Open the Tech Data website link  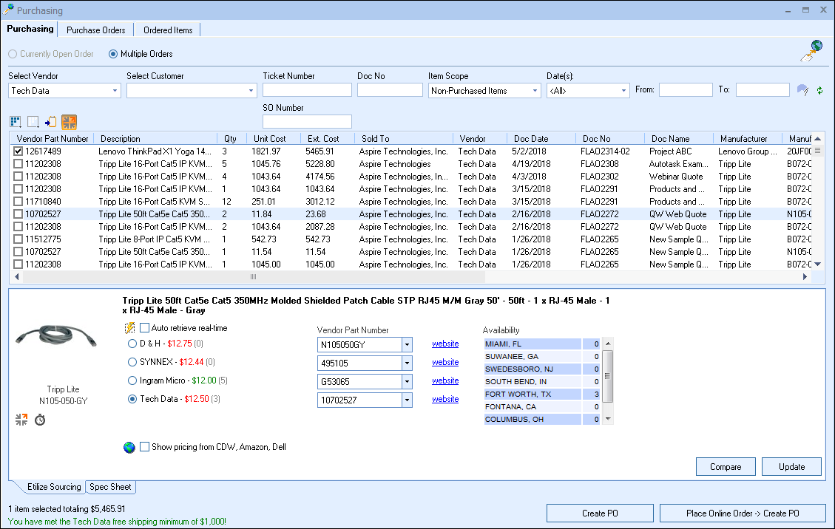[x=445, y=399]
